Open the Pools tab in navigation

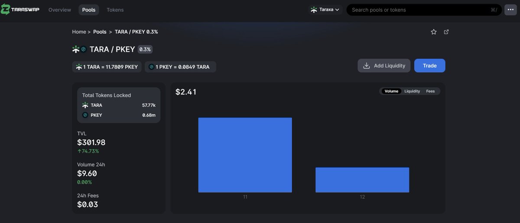(x=89, y=10)
